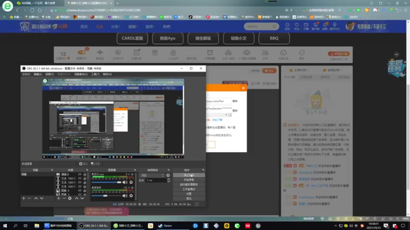Reload the page with browser refresh icon

click(x=32, y=10)
